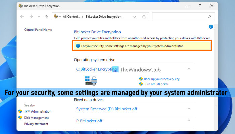Click shield icon beside Back up recovery key

click(141, 79)
